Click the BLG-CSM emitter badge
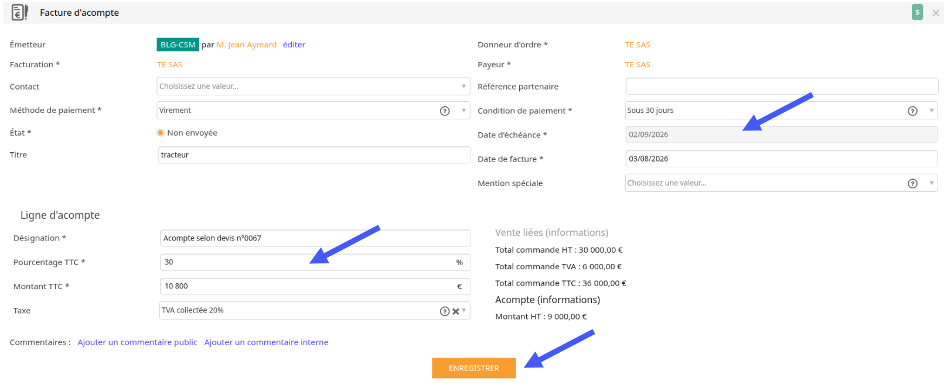 (178, 44)
